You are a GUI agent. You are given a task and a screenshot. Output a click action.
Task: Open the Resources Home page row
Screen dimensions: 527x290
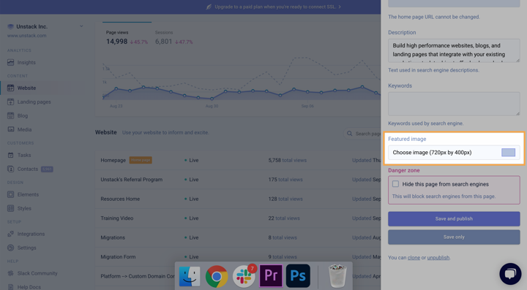pos(238,199)
